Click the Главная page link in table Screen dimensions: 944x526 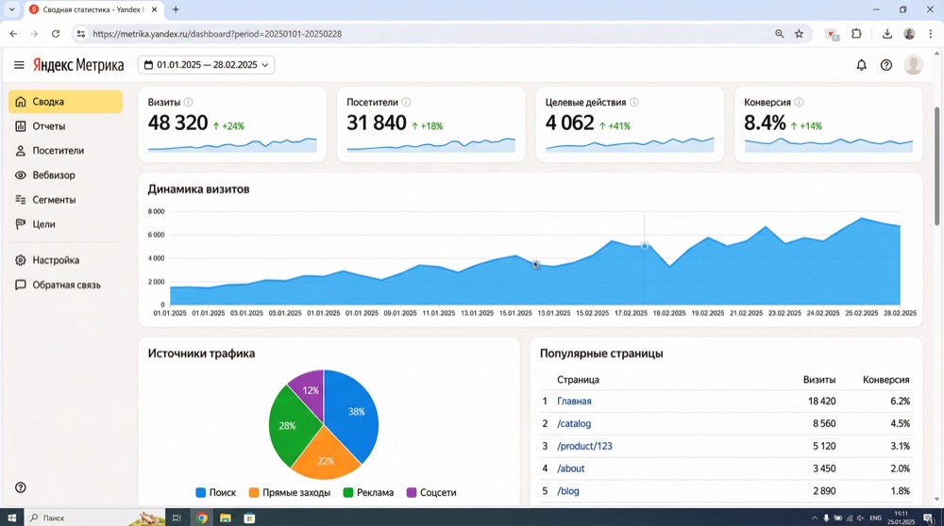point(574,401)
